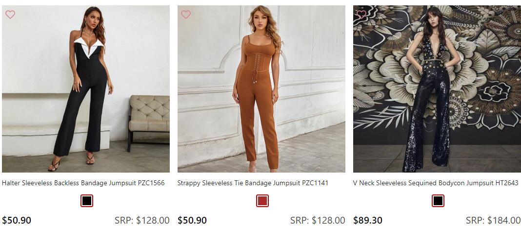Click the SRP $128.00 text under Halter Jumpsuit
Image resolution: width=521 pixels, height=228 pixels.
coord(142,220)
